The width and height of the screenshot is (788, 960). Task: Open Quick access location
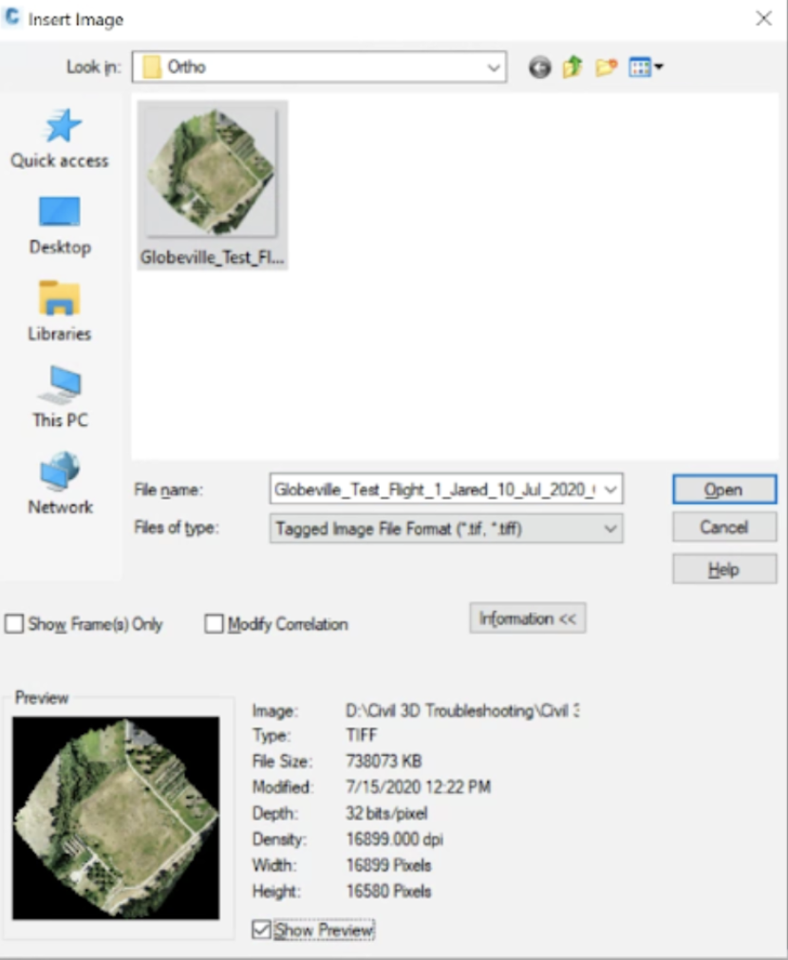(x=60, y=138)
